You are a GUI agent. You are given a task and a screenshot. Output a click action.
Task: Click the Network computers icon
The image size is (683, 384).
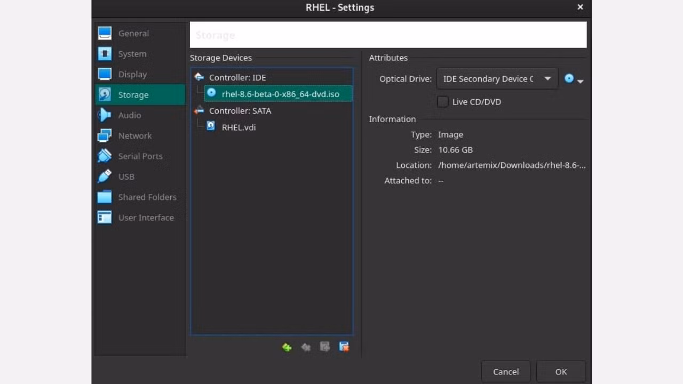click(x=105, y=135)
